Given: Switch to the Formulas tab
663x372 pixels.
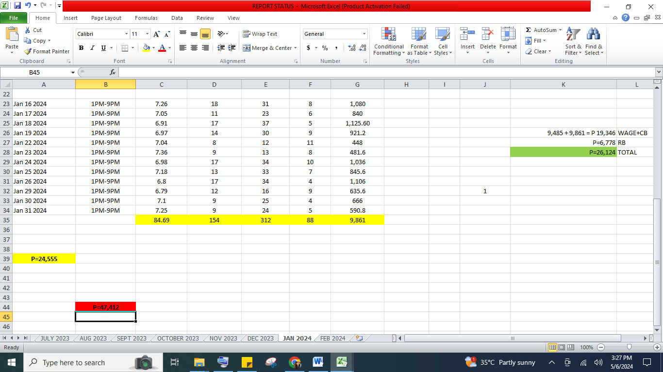Looking at the screenshot, I should tap(146, 18).
